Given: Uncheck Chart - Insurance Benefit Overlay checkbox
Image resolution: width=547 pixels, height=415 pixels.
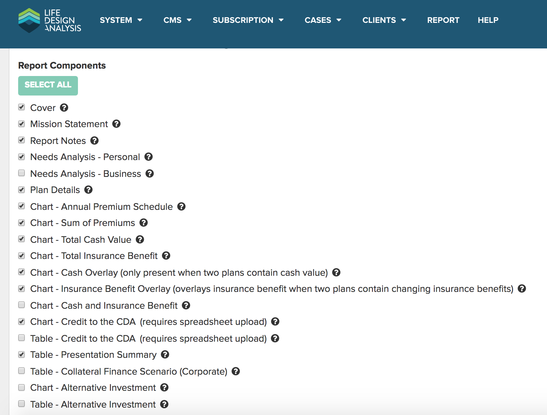Looking at the screenshot, I should click(x=22, y=289).
